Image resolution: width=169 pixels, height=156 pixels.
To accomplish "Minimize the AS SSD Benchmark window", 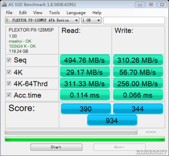I will click(x=140, y=5).
